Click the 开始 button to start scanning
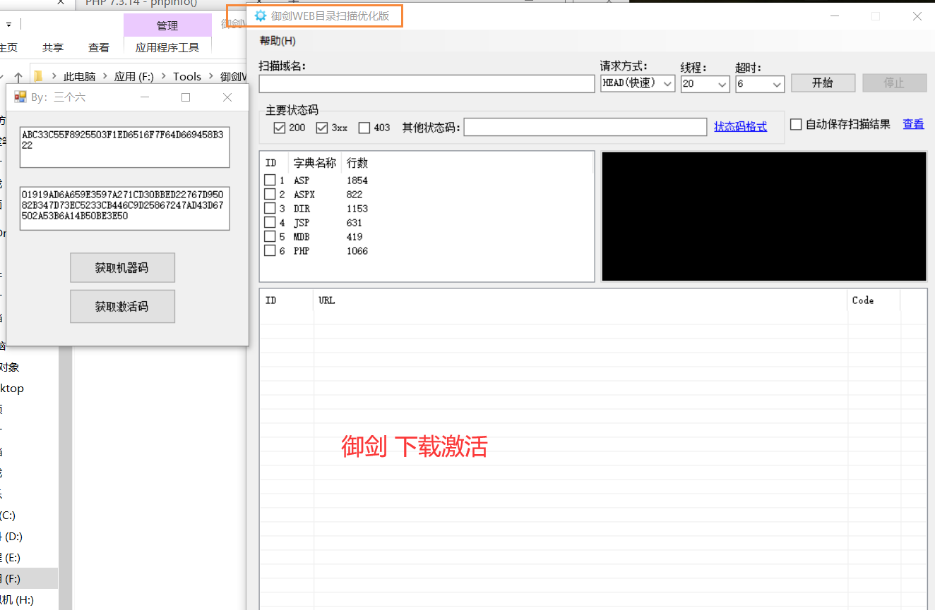Image resolution: width=935 pixels, height=610 pixels. coord(823,83)
